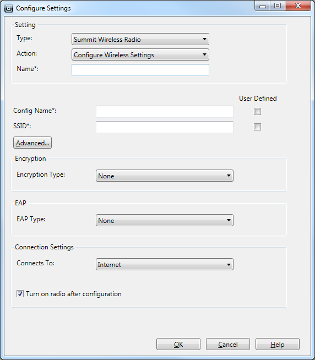Screen dimensions: 315x360
Task: Focus the Name text field
Action: (x=140, y=70)
